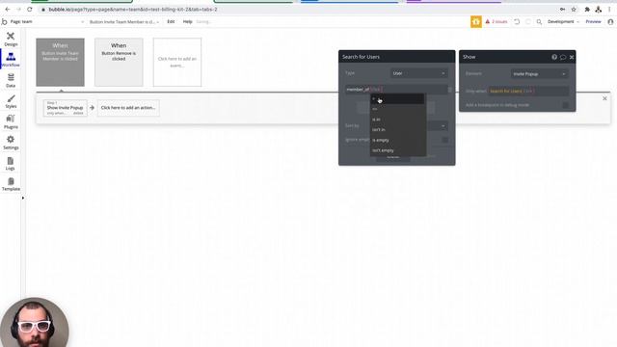Screen dimensions: 617x347
Task: Select the '<>' operator option
Action: (397, 109)
